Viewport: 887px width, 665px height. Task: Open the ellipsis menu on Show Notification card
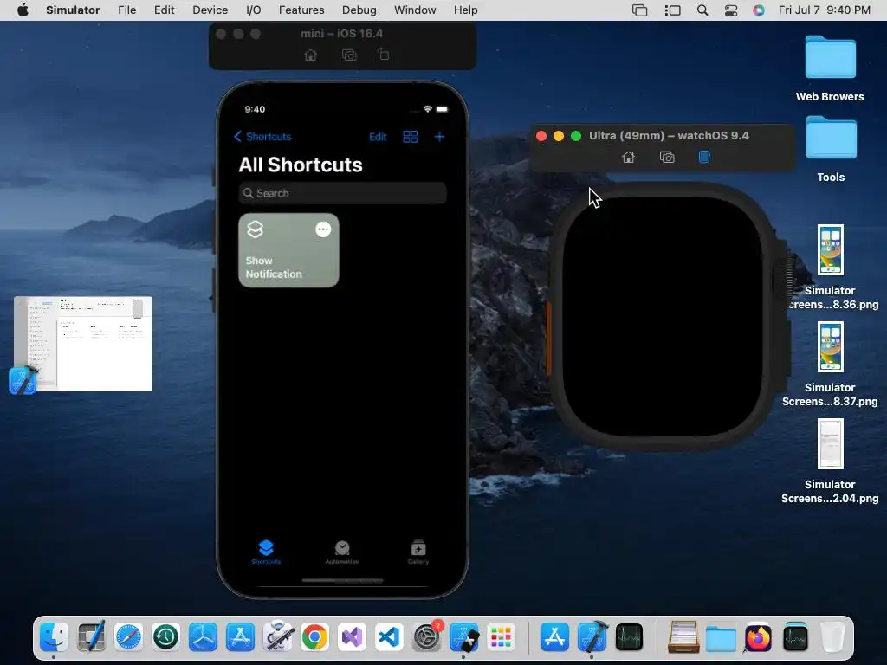pyautogui.click(x=323, y=229)
